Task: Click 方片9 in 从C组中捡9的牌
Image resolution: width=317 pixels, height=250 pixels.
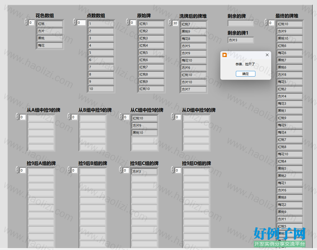Action: tap(145, 126)
